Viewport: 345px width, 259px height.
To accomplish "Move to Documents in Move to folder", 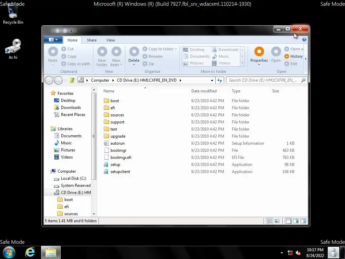I will tap(196, 56).
